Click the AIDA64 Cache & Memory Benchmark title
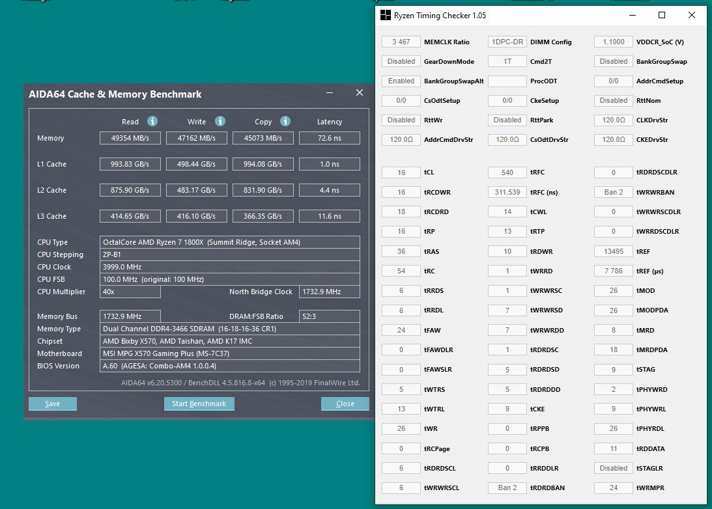The width and height of the screenshot is (712, 509). tap(115, 94)
